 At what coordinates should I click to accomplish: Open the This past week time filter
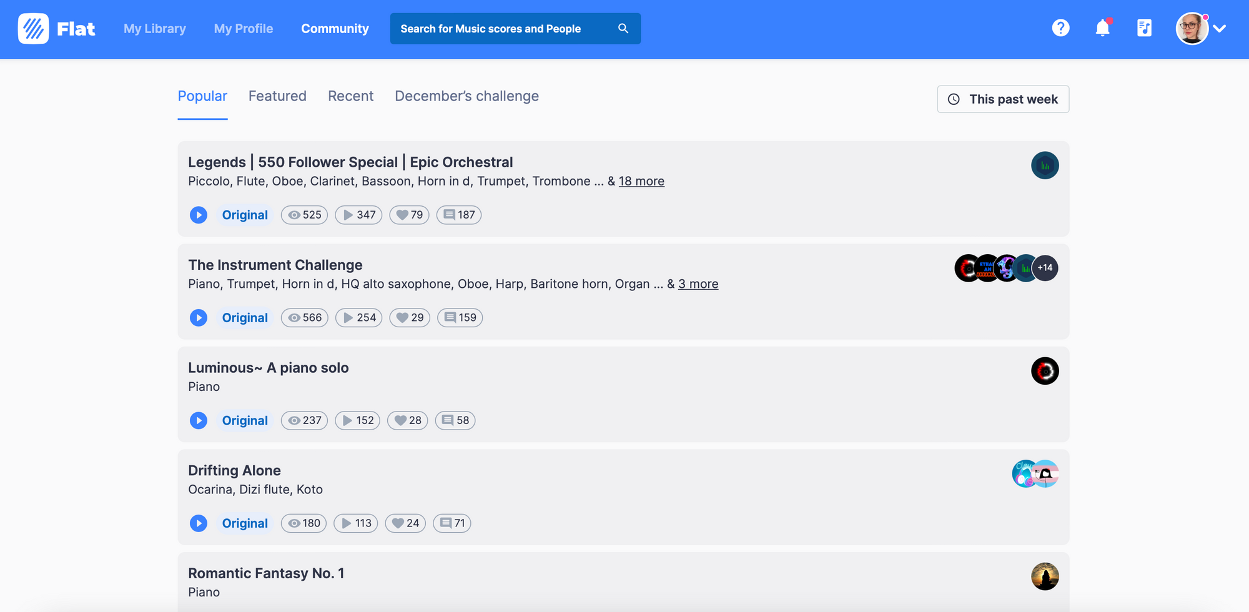[1003, 99]
